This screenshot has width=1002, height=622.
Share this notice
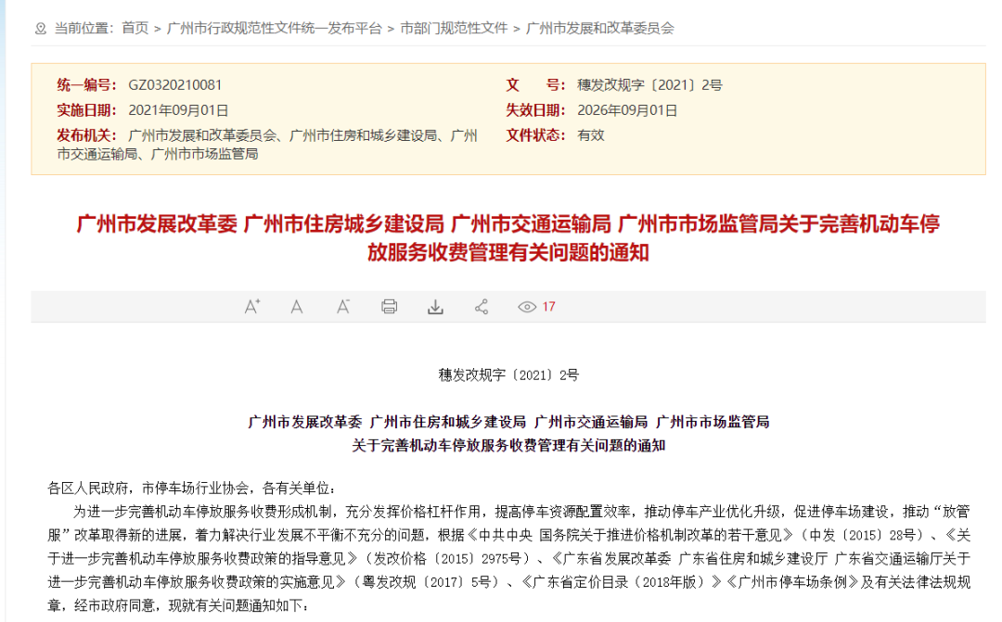coord(482,306)
